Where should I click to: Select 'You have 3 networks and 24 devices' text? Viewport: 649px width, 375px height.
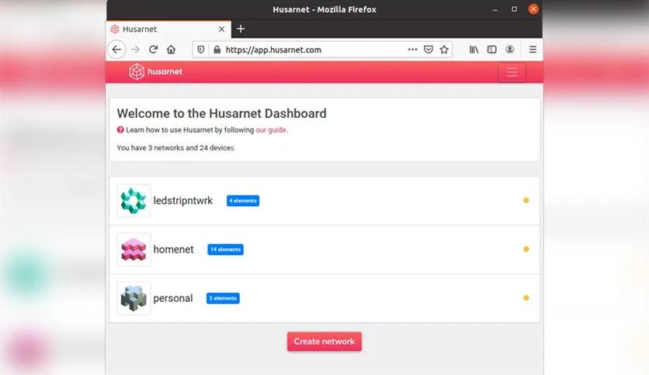pos(175,148)
